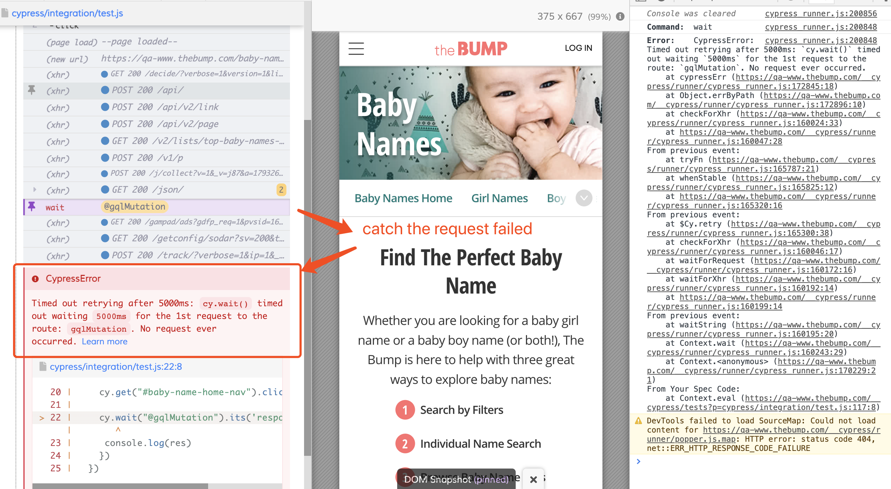Select the POST 200 /j/collect row

157,174
